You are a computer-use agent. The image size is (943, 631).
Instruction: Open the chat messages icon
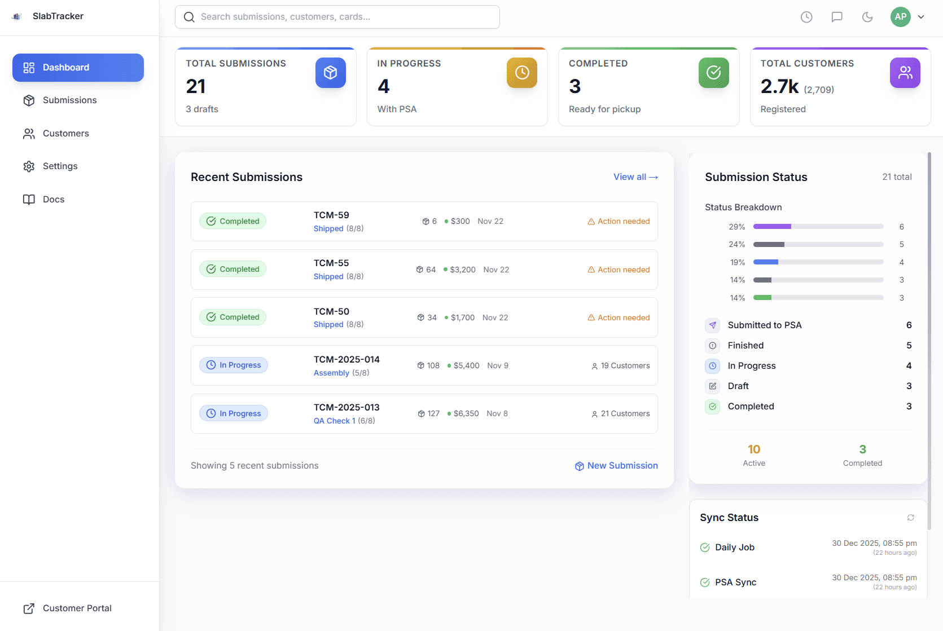(x=836, y=17)
